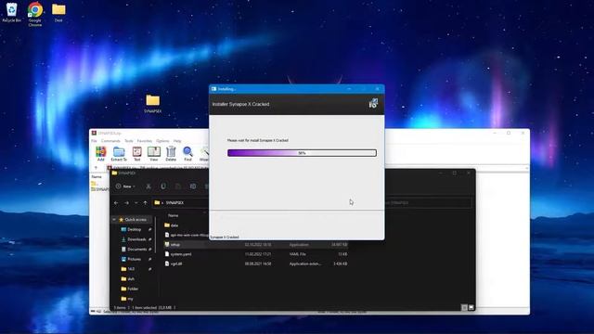Select the setup application file
This screenshot has width=594, height=334.
(256, 245)
